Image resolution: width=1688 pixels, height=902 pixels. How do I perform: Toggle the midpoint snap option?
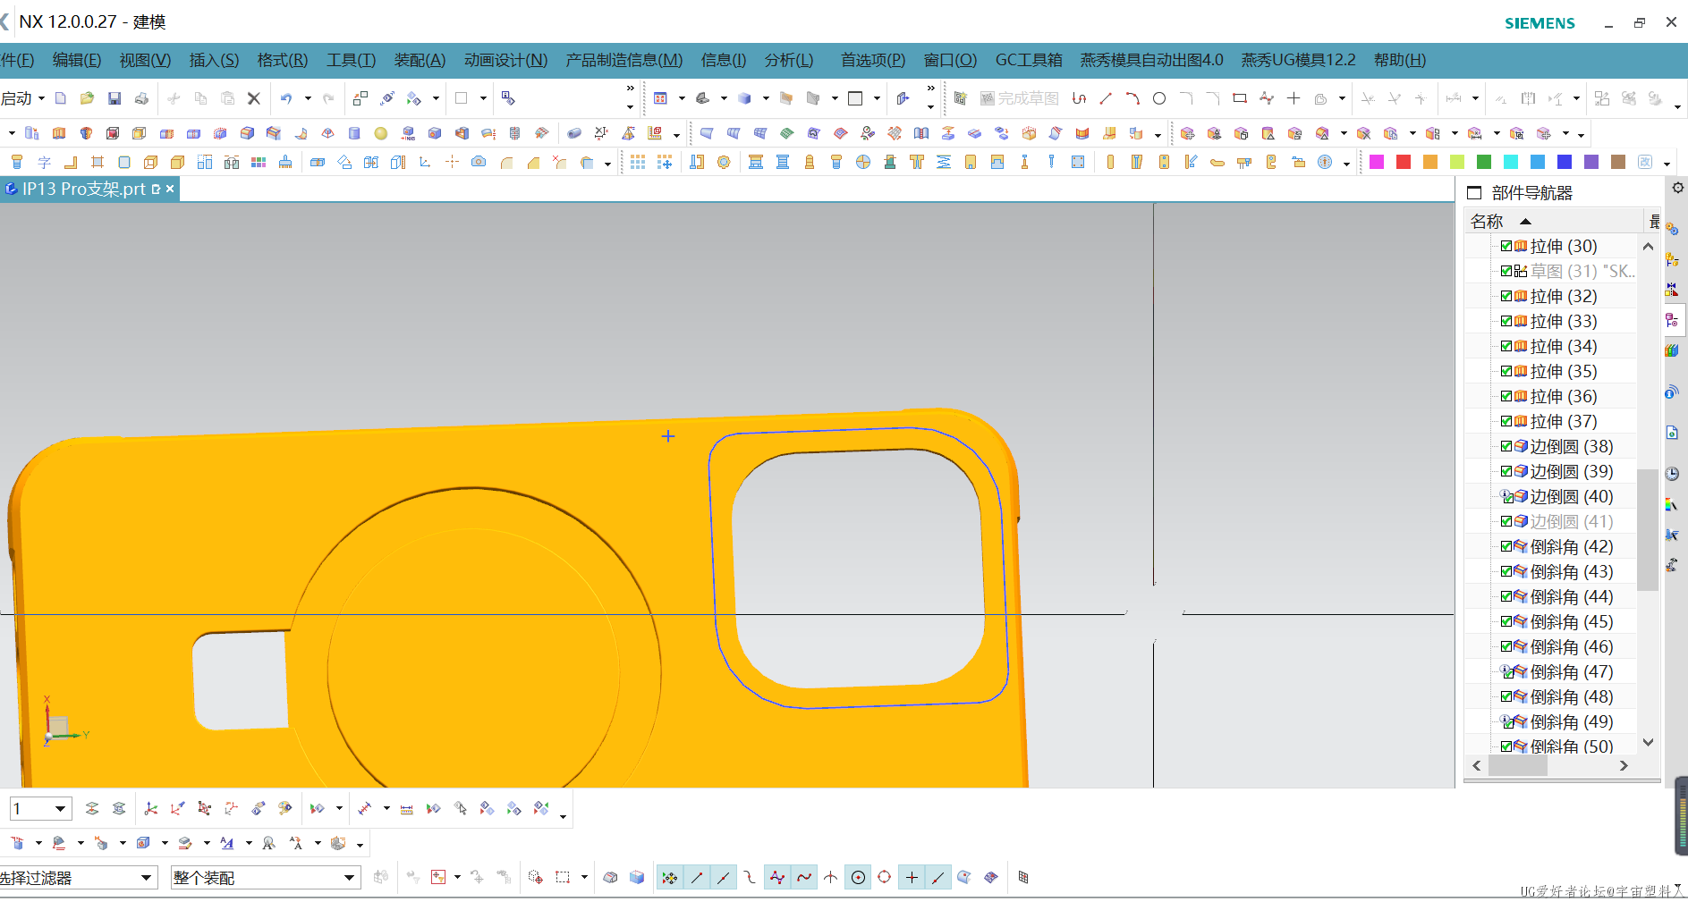click(723, 877)
